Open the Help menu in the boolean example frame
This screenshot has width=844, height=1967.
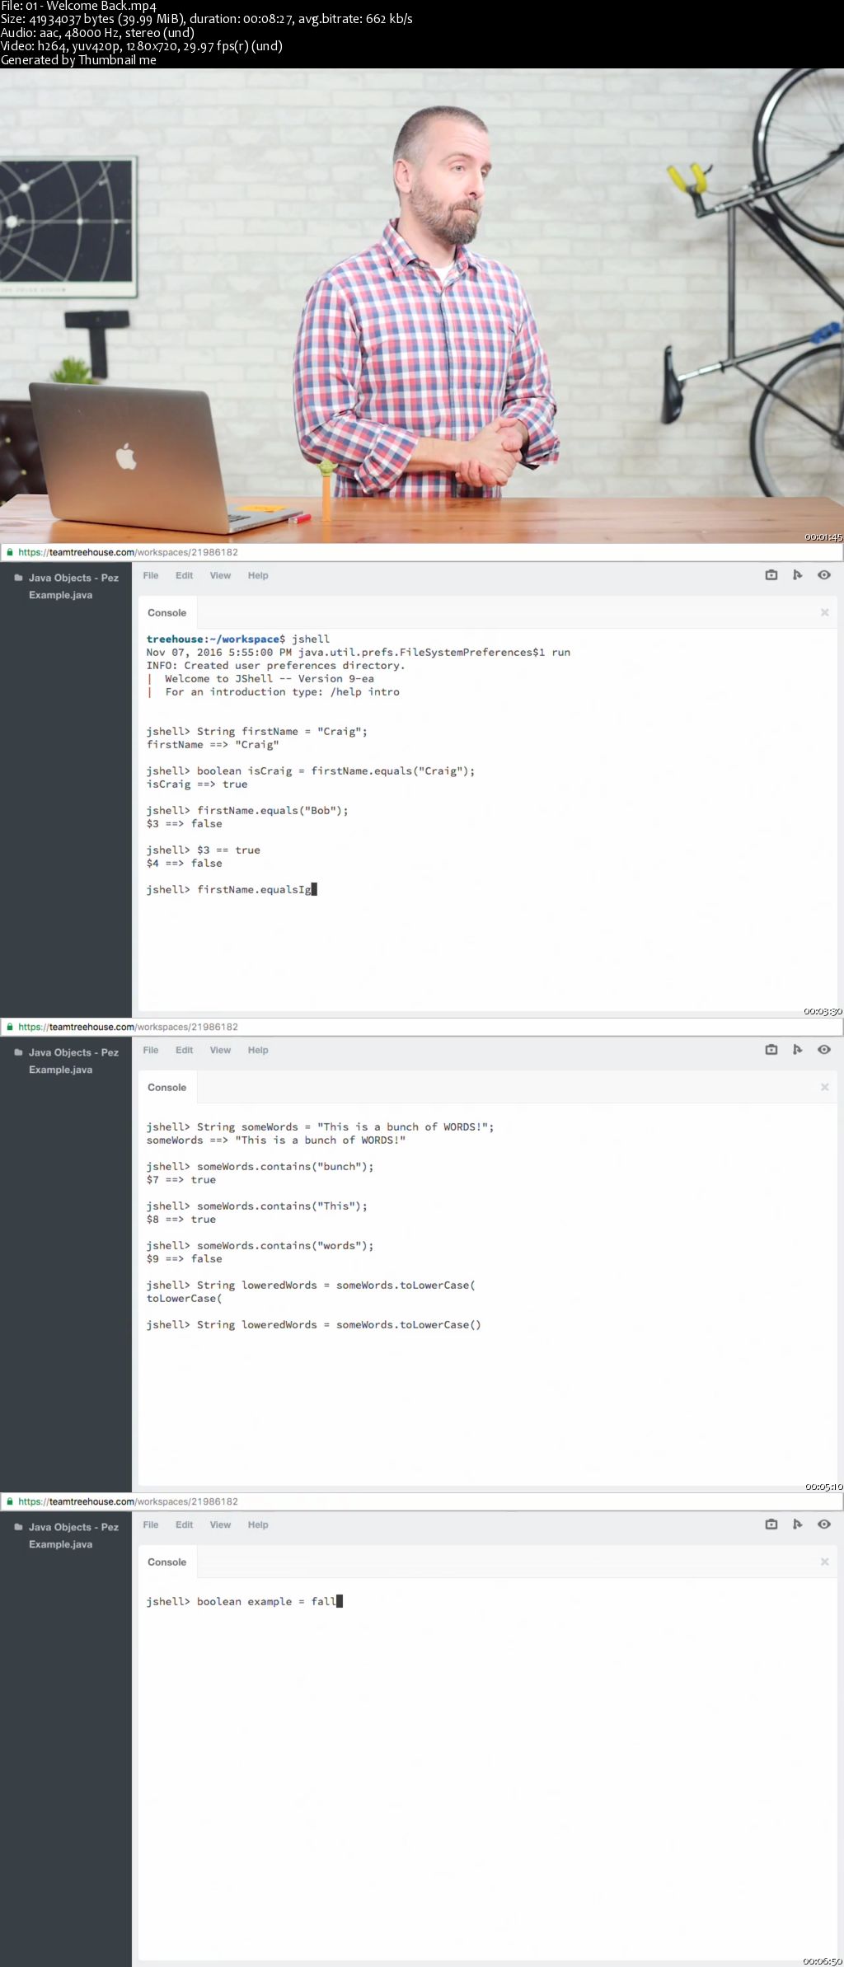(258, 1524)
